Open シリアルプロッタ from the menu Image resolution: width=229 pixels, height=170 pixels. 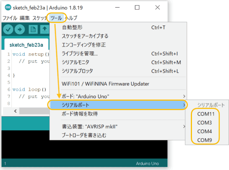pos(118,71)
